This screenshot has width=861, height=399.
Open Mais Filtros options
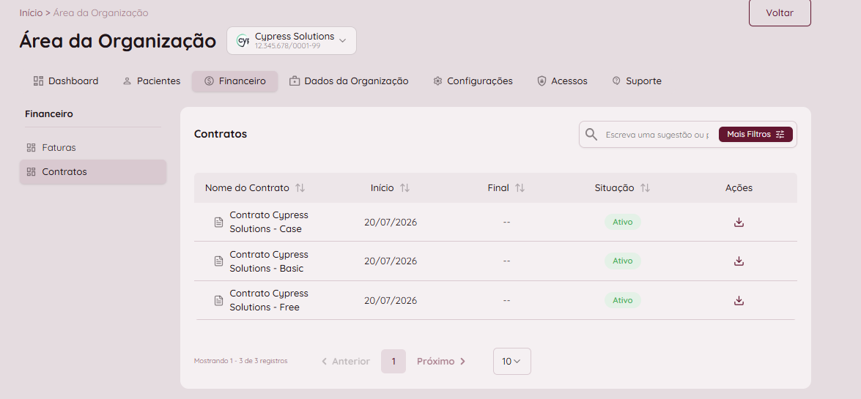[x=755, y=135]
